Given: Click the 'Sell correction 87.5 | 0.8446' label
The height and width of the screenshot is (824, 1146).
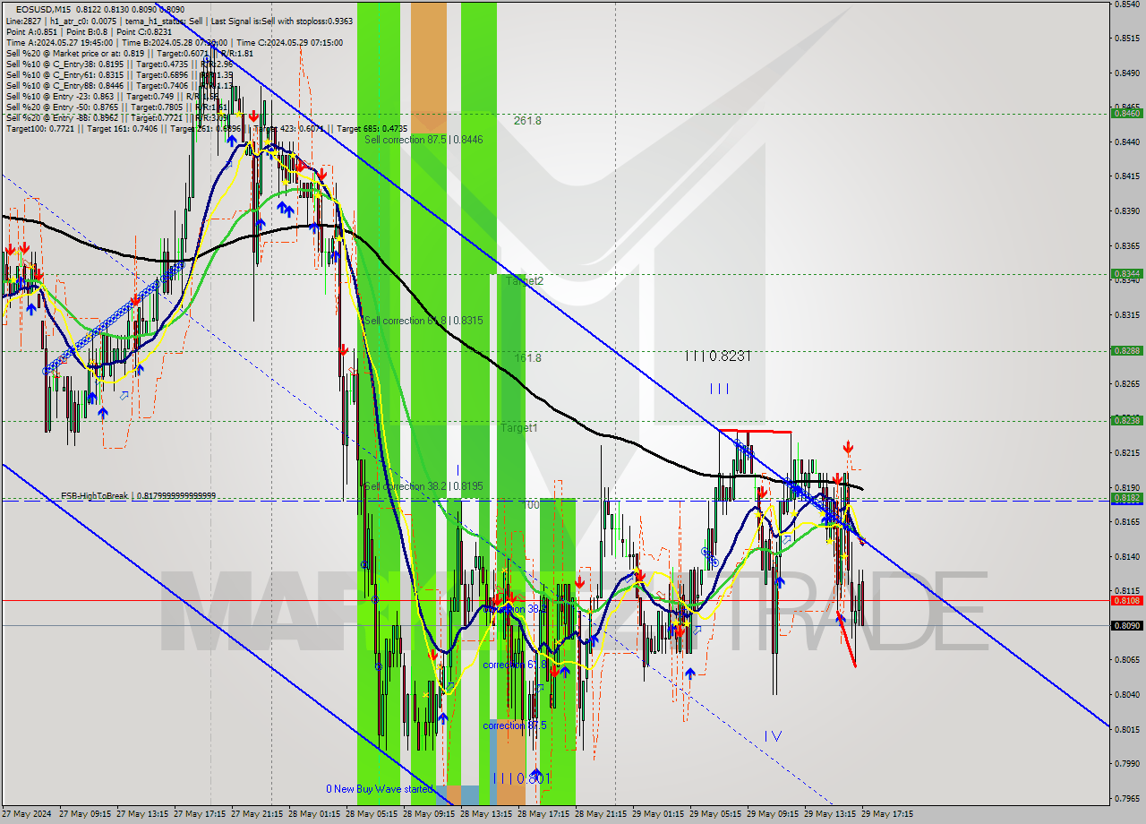Looking at the screenshot, I should coord(423,140).
